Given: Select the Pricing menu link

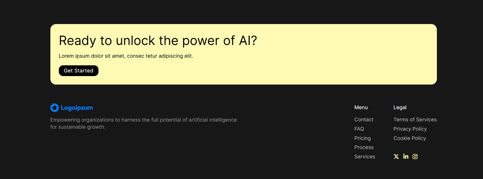Looking at the screenshot, I should (x=362, y=138).
